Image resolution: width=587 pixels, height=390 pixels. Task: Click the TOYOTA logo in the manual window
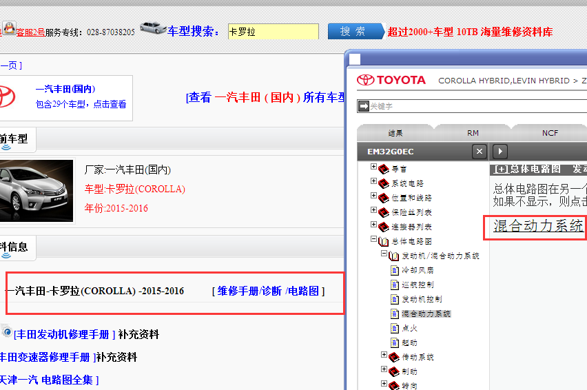pos(391,80)
